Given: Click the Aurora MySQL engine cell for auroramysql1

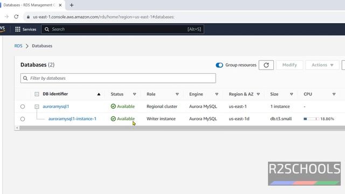Looking at the screenshot, I should click(203, 107).
